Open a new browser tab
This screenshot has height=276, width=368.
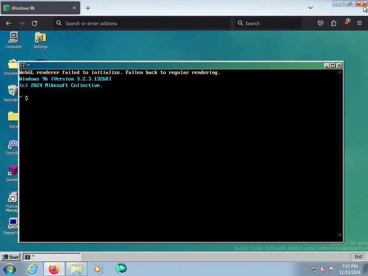pyautogui.click(x=88, y=8)
